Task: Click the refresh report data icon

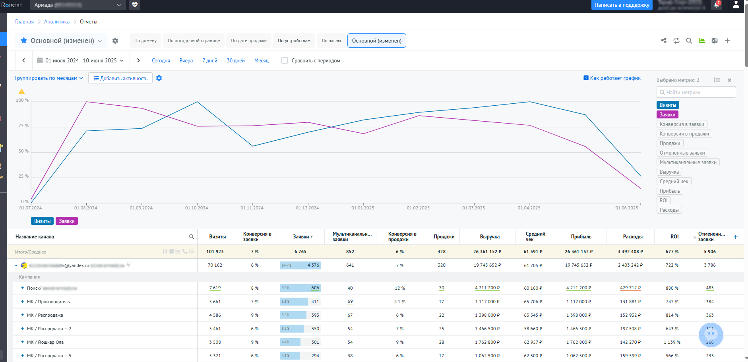Action: pyautogui.click(x=676, y=41)
